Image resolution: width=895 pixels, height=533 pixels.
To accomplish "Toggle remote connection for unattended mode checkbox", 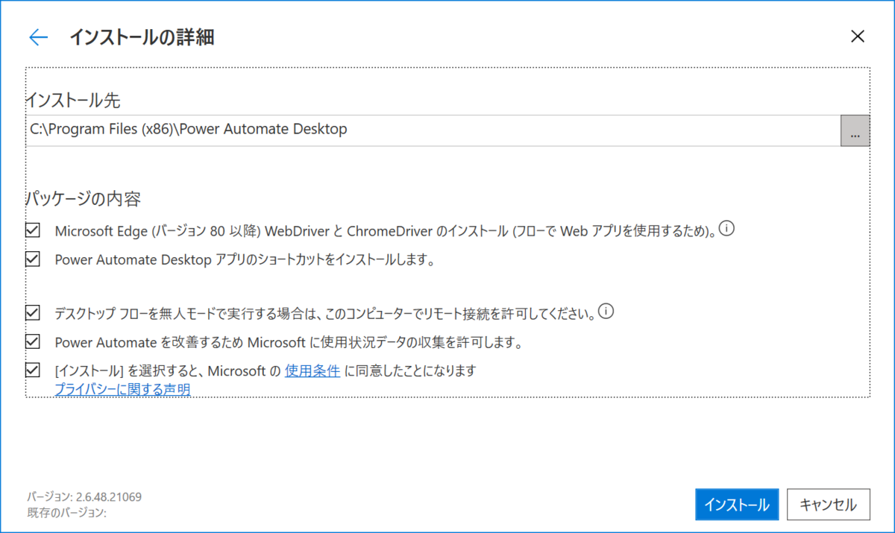I will point(33,313).
